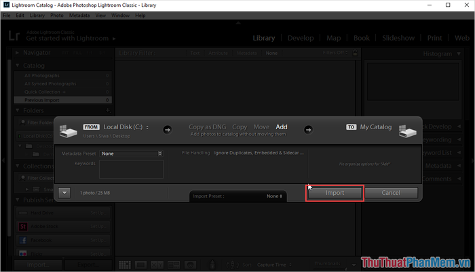Switch to survey view icon

point(174,265)
